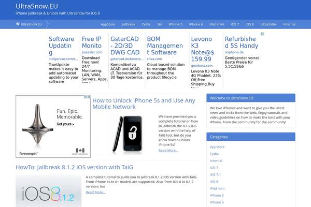Image resolution: width=311 pixels, height=207 pixels.
Task: Open Internal in the Categories sidebar
Action: [x=216, y=161]
